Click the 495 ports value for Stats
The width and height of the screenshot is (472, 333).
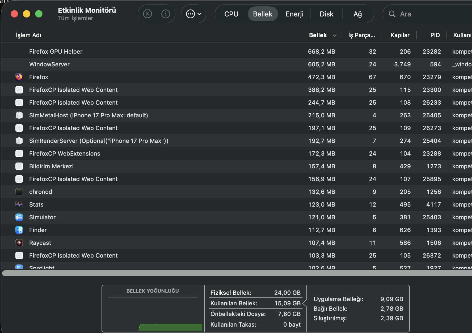pyautogui.click(x=405, y=204)
